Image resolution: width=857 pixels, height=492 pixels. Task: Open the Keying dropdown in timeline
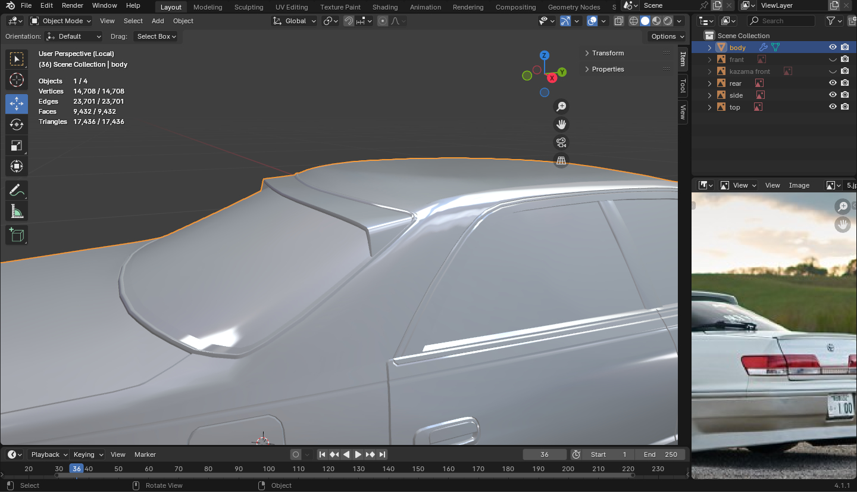click(87, 454)
